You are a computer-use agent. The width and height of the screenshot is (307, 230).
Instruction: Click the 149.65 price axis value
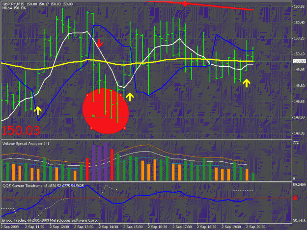(x=299, y=102)
